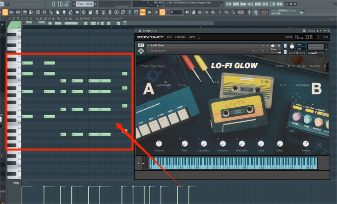Viewport: 337px width, 204px height.
Task: Click the question mark help icon
Action: (x=129, y=12)
